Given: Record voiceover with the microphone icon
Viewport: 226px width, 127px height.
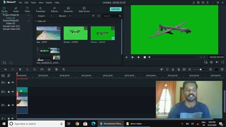Looking at the screenshot, I should [x=173, y=69].
